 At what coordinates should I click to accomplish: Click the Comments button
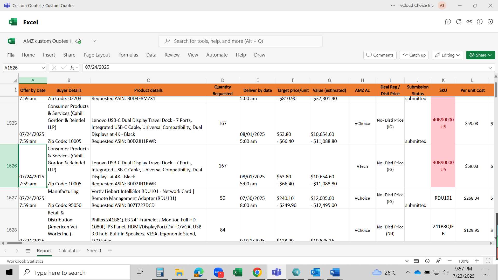(380, 55)
